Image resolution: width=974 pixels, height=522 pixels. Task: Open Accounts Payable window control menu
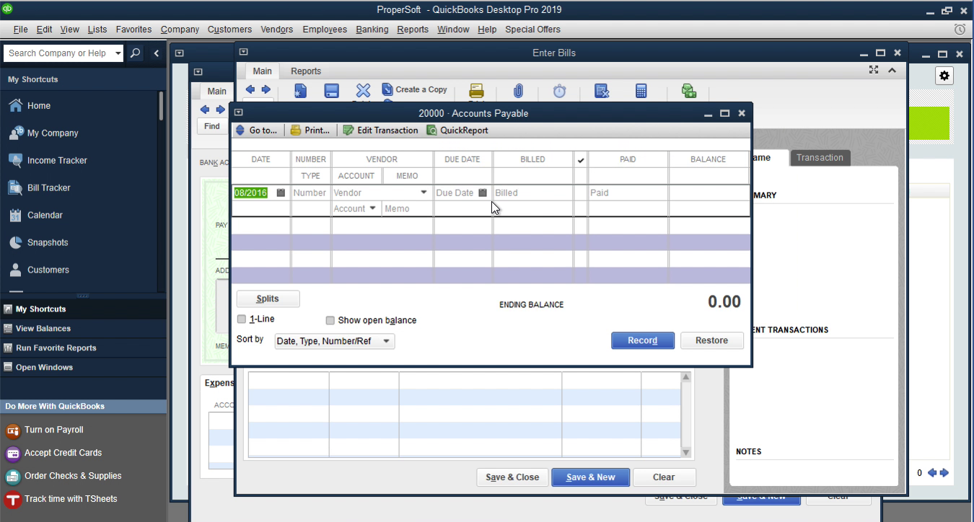[239, 112]
